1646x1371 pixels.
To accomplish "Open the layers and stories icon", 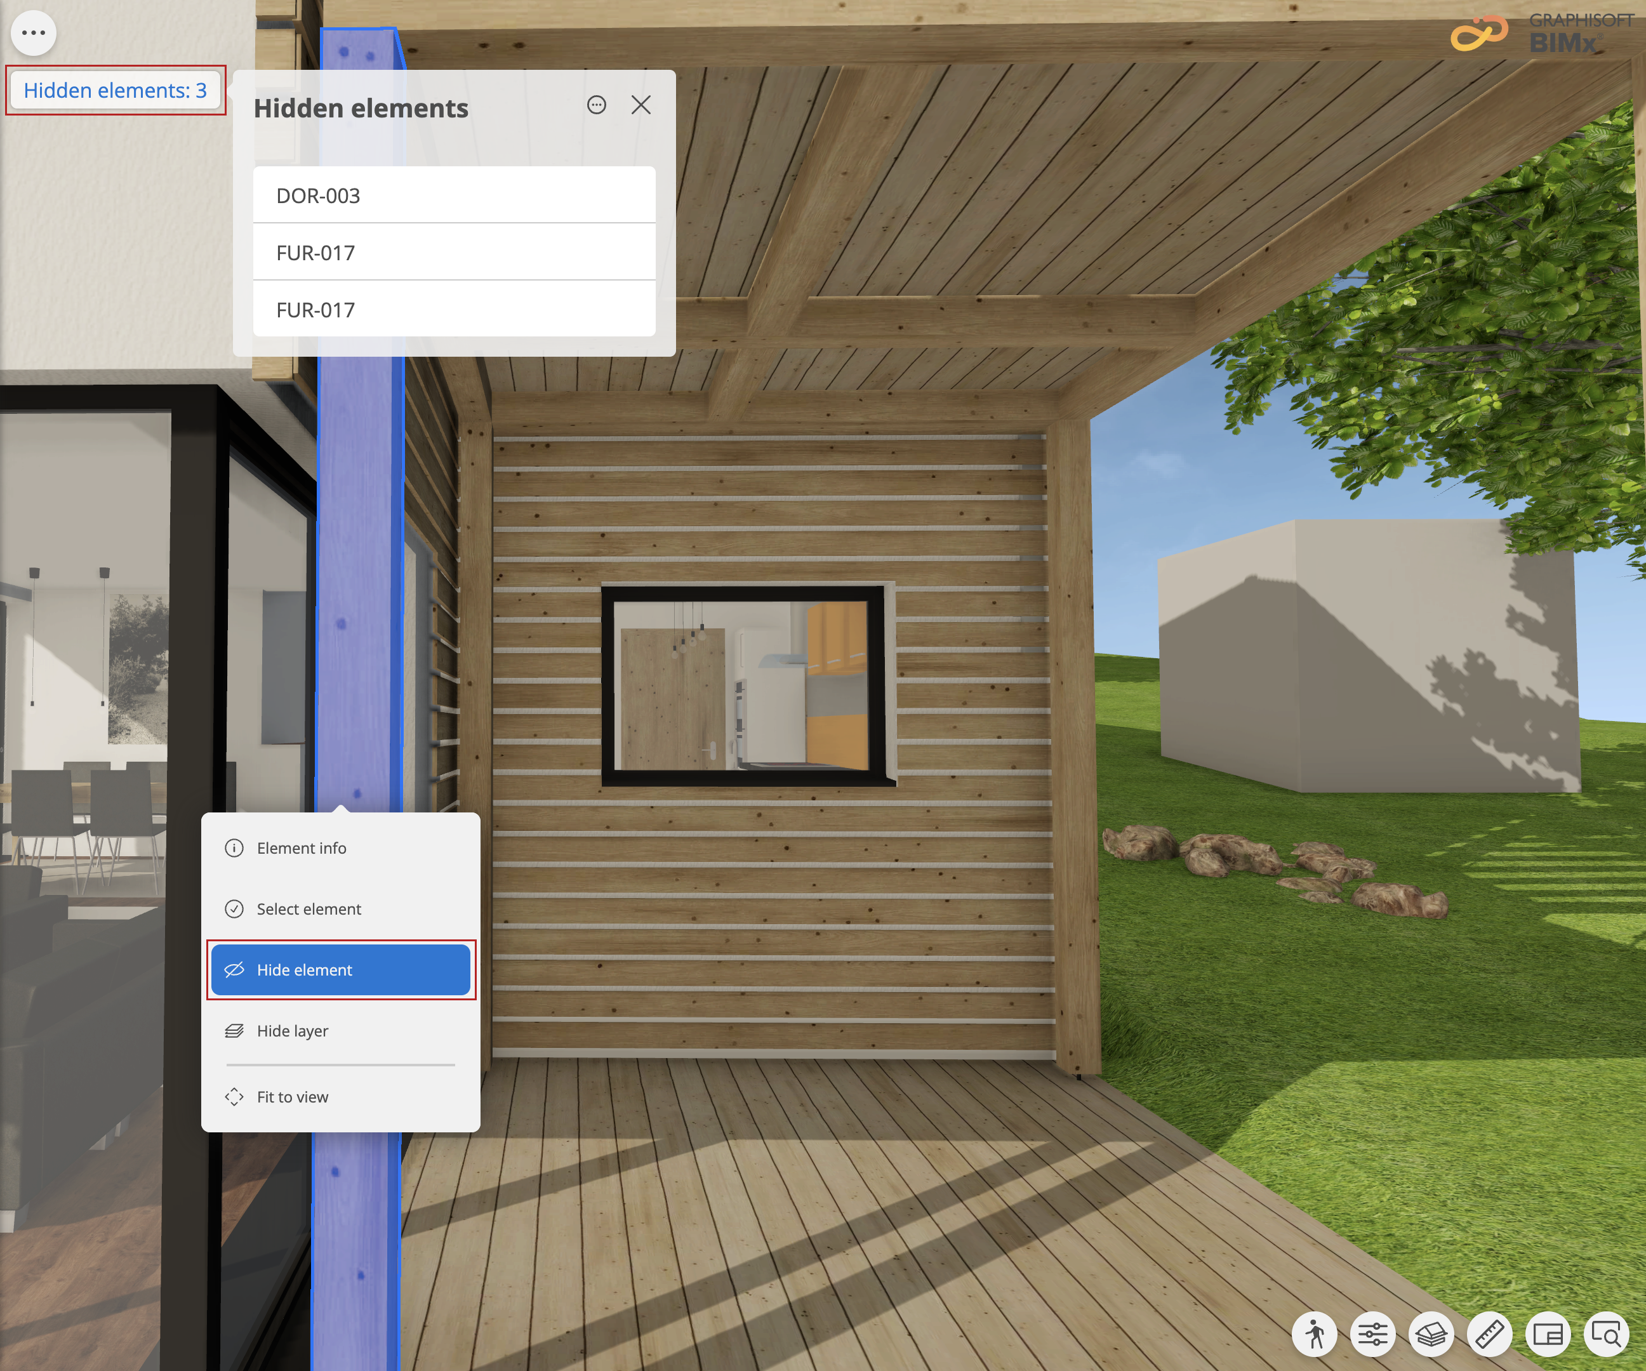I will [1431, 1334].
